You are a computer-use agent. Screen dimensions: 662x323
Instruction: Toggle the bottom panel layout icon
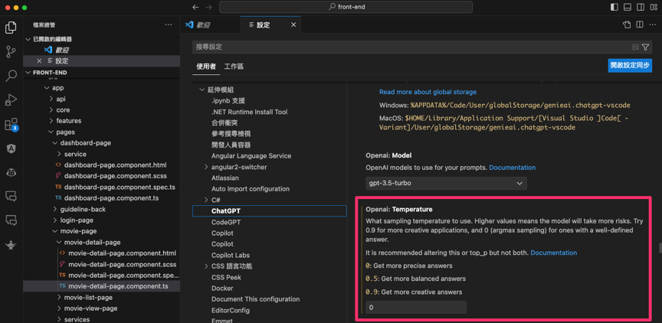(628, 7)
